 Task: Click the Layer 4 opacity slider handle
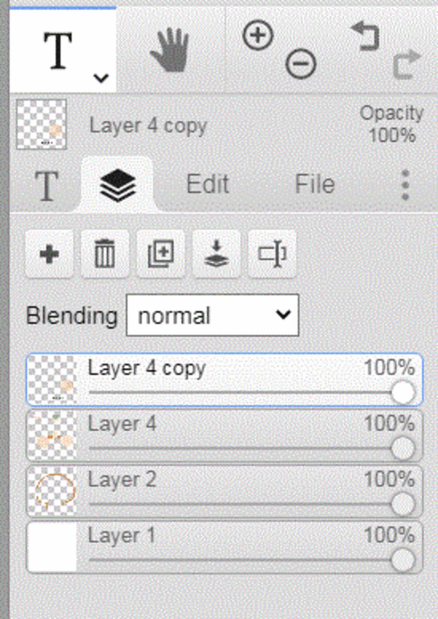click(403, 449)
